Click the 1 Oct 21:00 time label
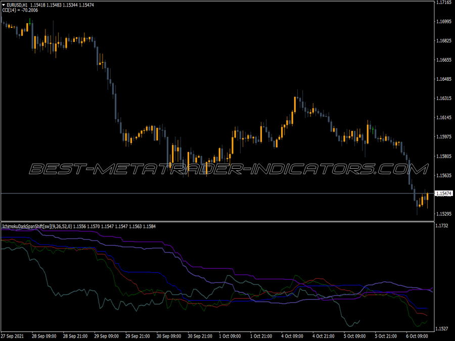 261,336
